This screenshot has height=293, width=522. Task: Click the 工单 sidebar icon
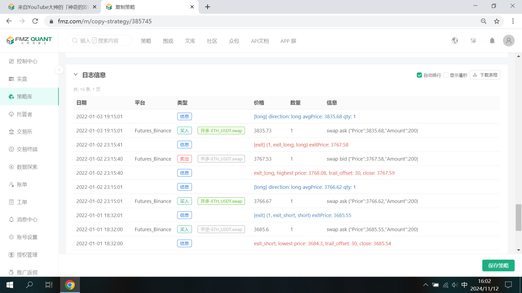tap(11, 202)
